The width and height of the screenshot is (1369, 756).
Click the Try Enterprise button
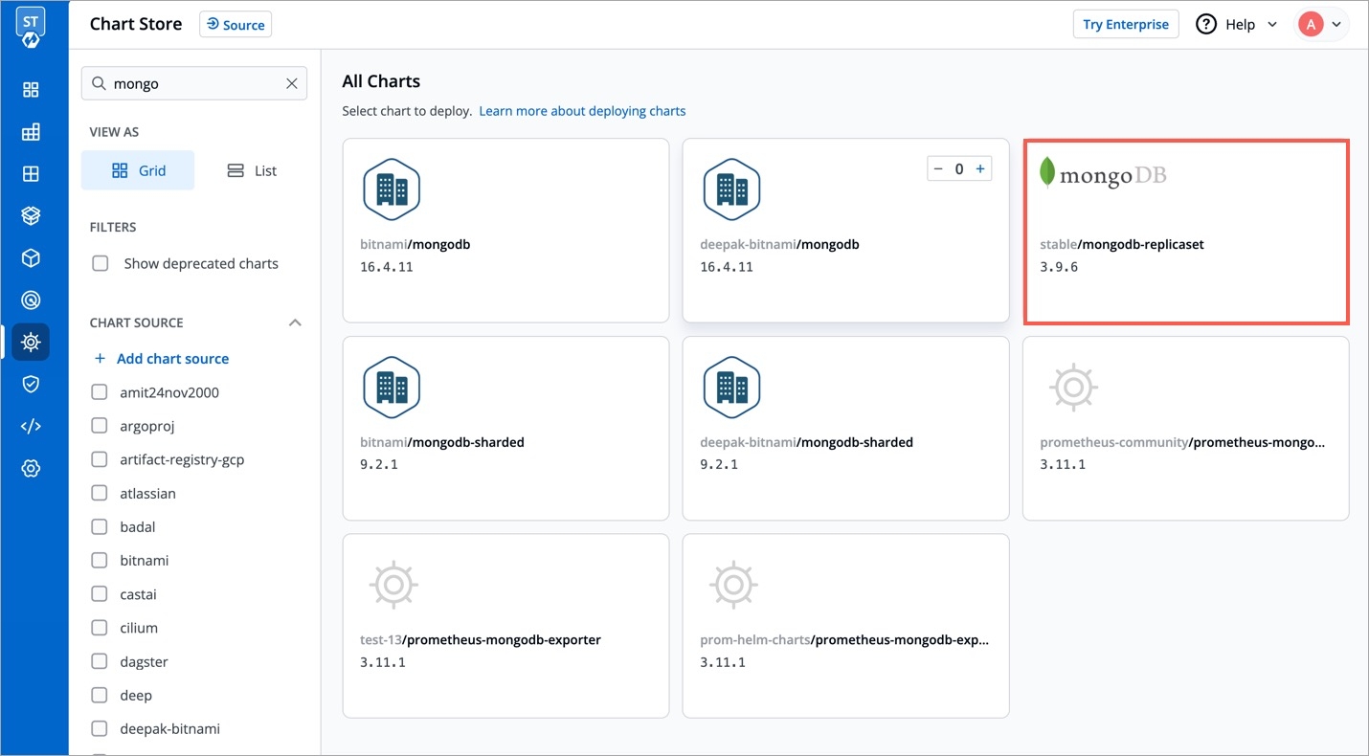click(1126, 25)
